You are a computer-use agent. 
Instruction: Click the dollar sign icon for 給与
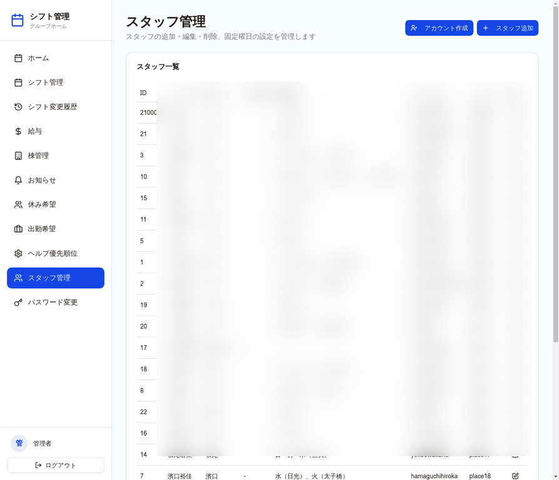pos(18,131)
